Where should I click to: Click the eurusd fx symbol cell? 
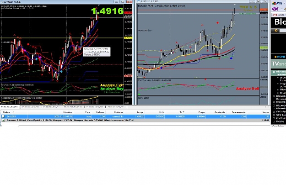(x=118, y=116)
